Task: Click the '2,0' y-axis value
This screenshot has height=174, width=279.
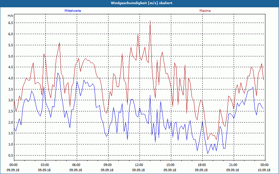Action: tap(11, 122)
